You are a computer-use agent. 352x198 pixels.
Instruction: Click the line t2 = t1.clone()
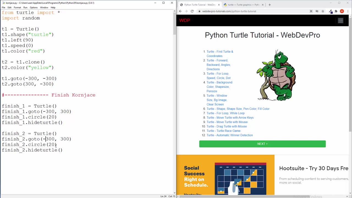pyautogui.click(x=23, y=62)
